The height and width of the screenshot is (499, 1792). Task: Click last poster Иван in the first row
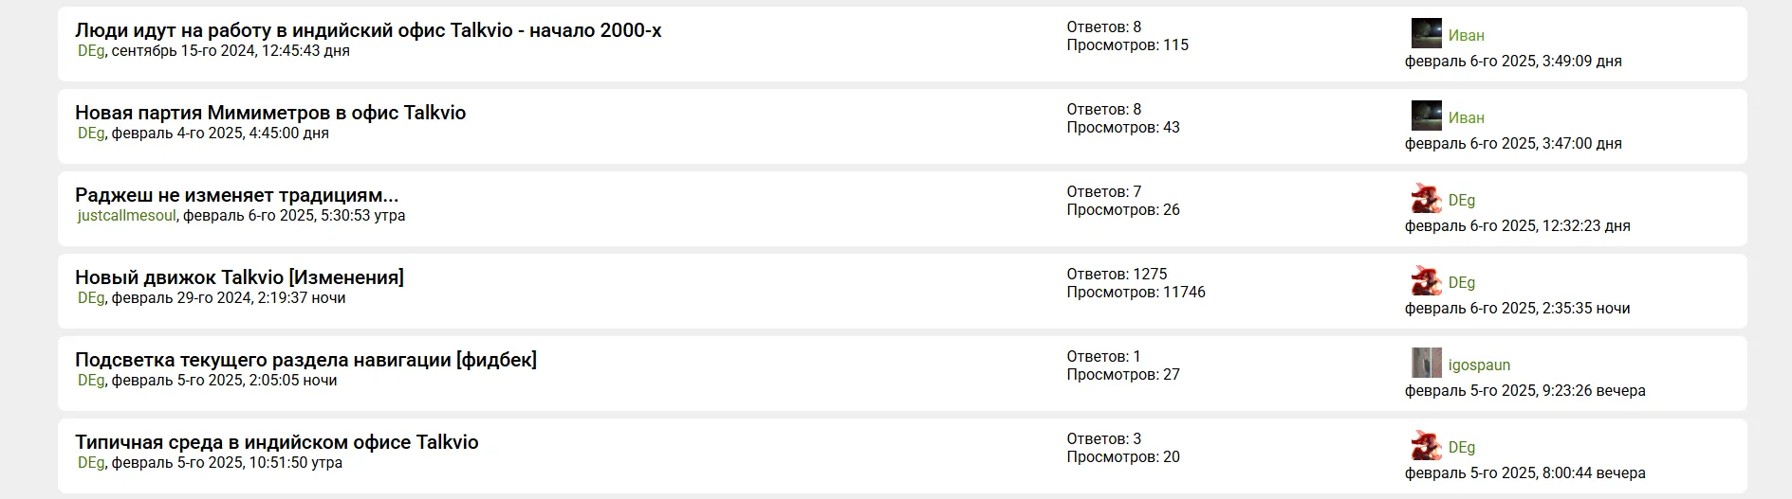[1467, 36]
